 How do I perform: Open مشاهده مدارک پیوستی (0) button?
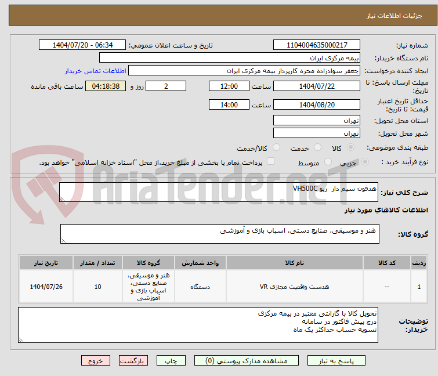pyautogui.click(x=247, y=360)
